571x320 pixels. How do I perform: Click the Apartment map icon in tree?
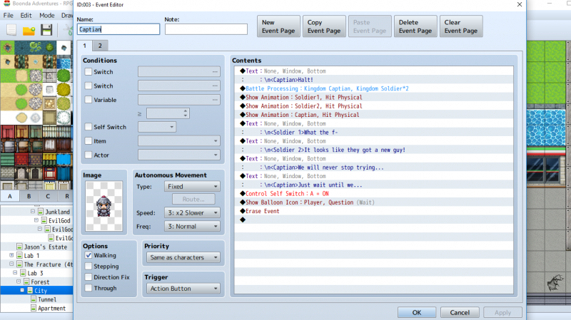coord(34,308)
